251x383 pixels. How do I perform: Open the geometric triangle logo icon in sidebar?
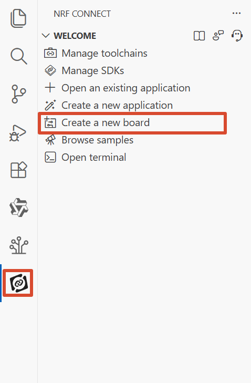19,208
